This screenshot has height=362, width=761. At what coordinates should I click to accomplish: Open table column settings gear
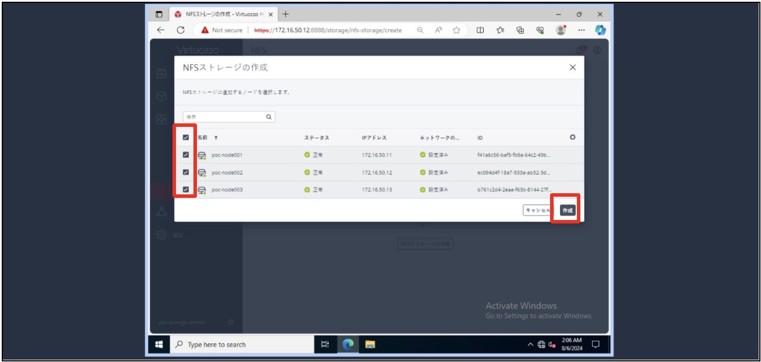[x=572, y=137]
